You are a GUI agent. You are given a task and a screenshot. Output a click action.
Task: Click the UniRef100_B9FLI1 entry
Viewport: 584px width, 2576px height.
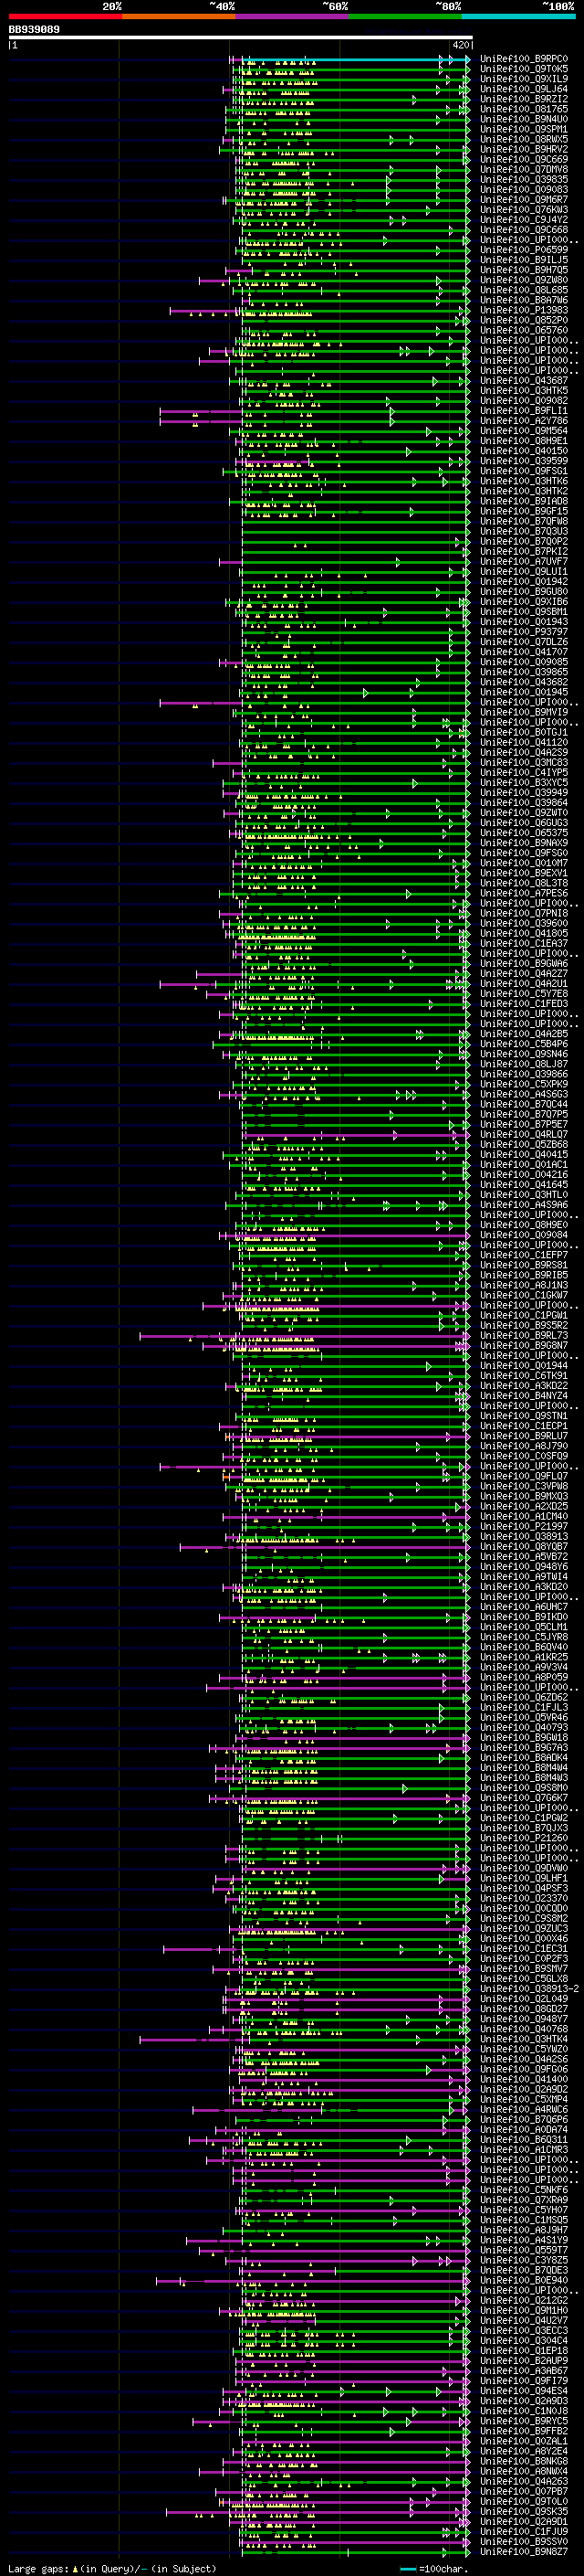point(524,411)
